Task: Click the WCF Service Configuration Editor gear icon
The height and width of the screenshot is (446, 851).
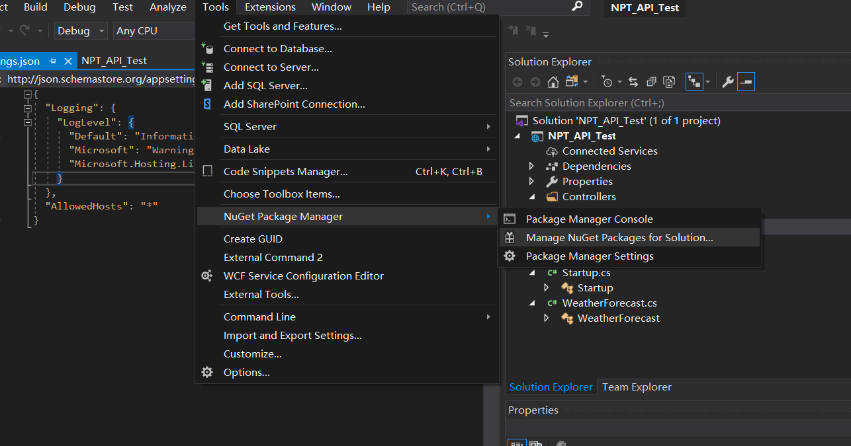Action: 208,276
